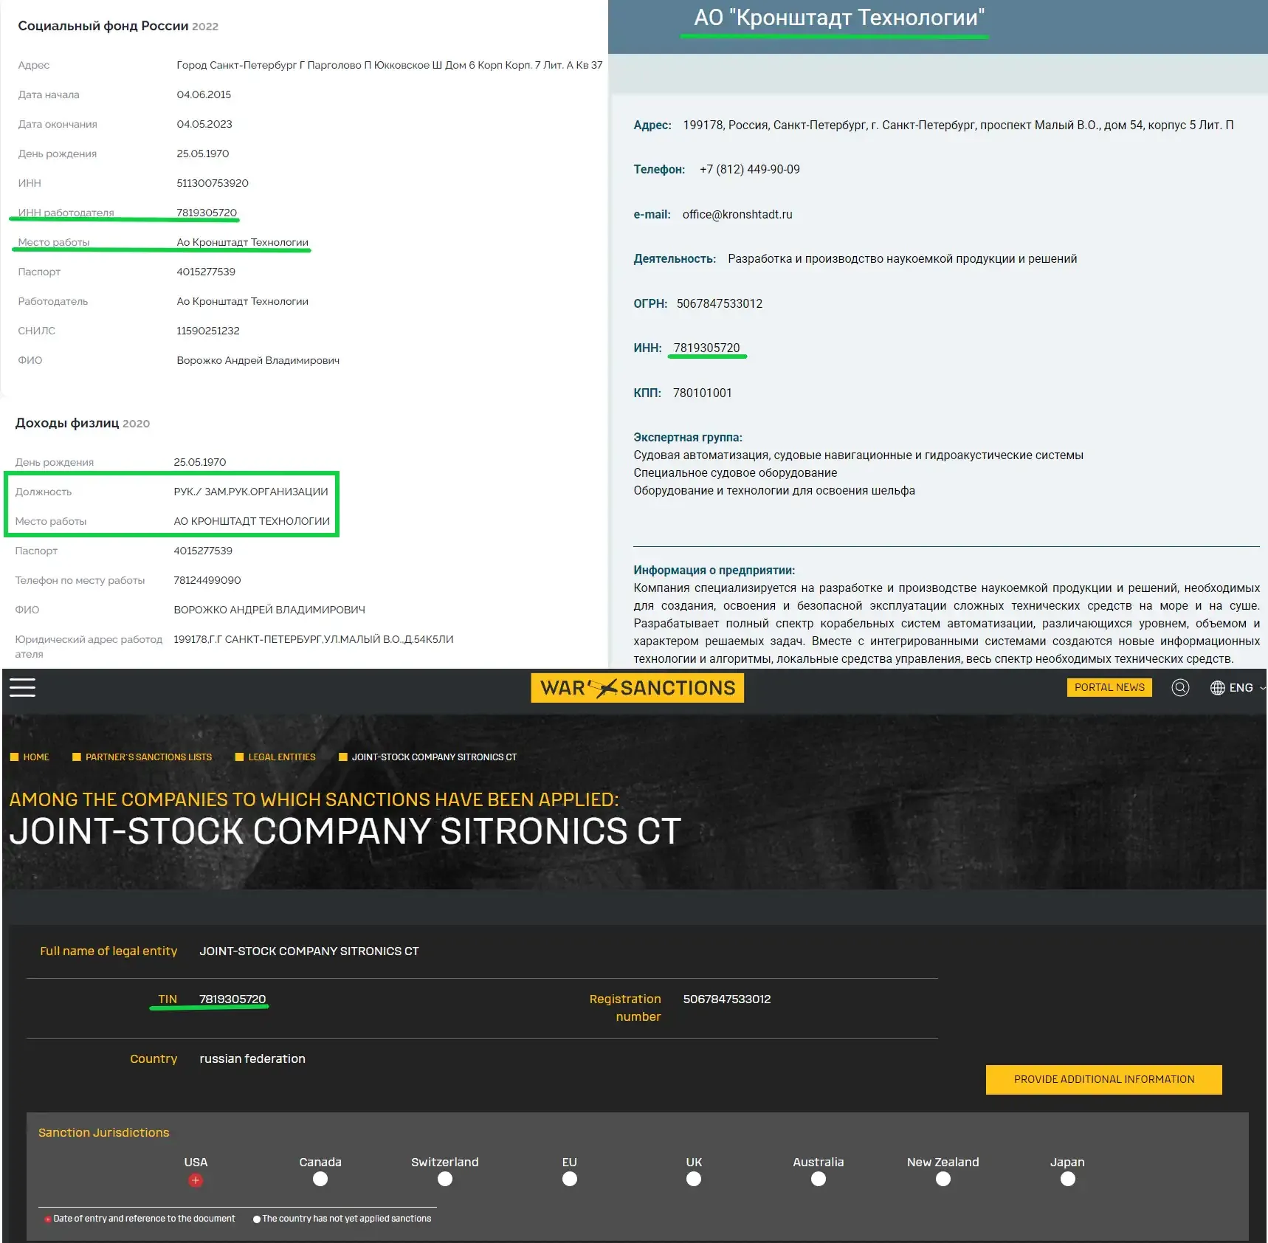This screenshot has height=1243, width=1268.
Task: Select the Switzerland jurisdiction circle
Action: click(x=444, y=1180)
